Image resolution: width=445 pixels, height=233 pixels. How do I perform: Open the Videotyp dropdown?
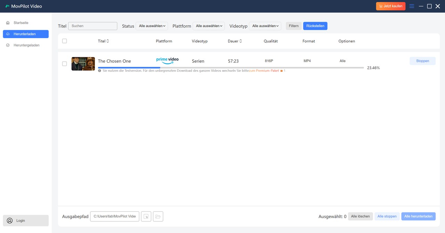[x=265, y=26]
